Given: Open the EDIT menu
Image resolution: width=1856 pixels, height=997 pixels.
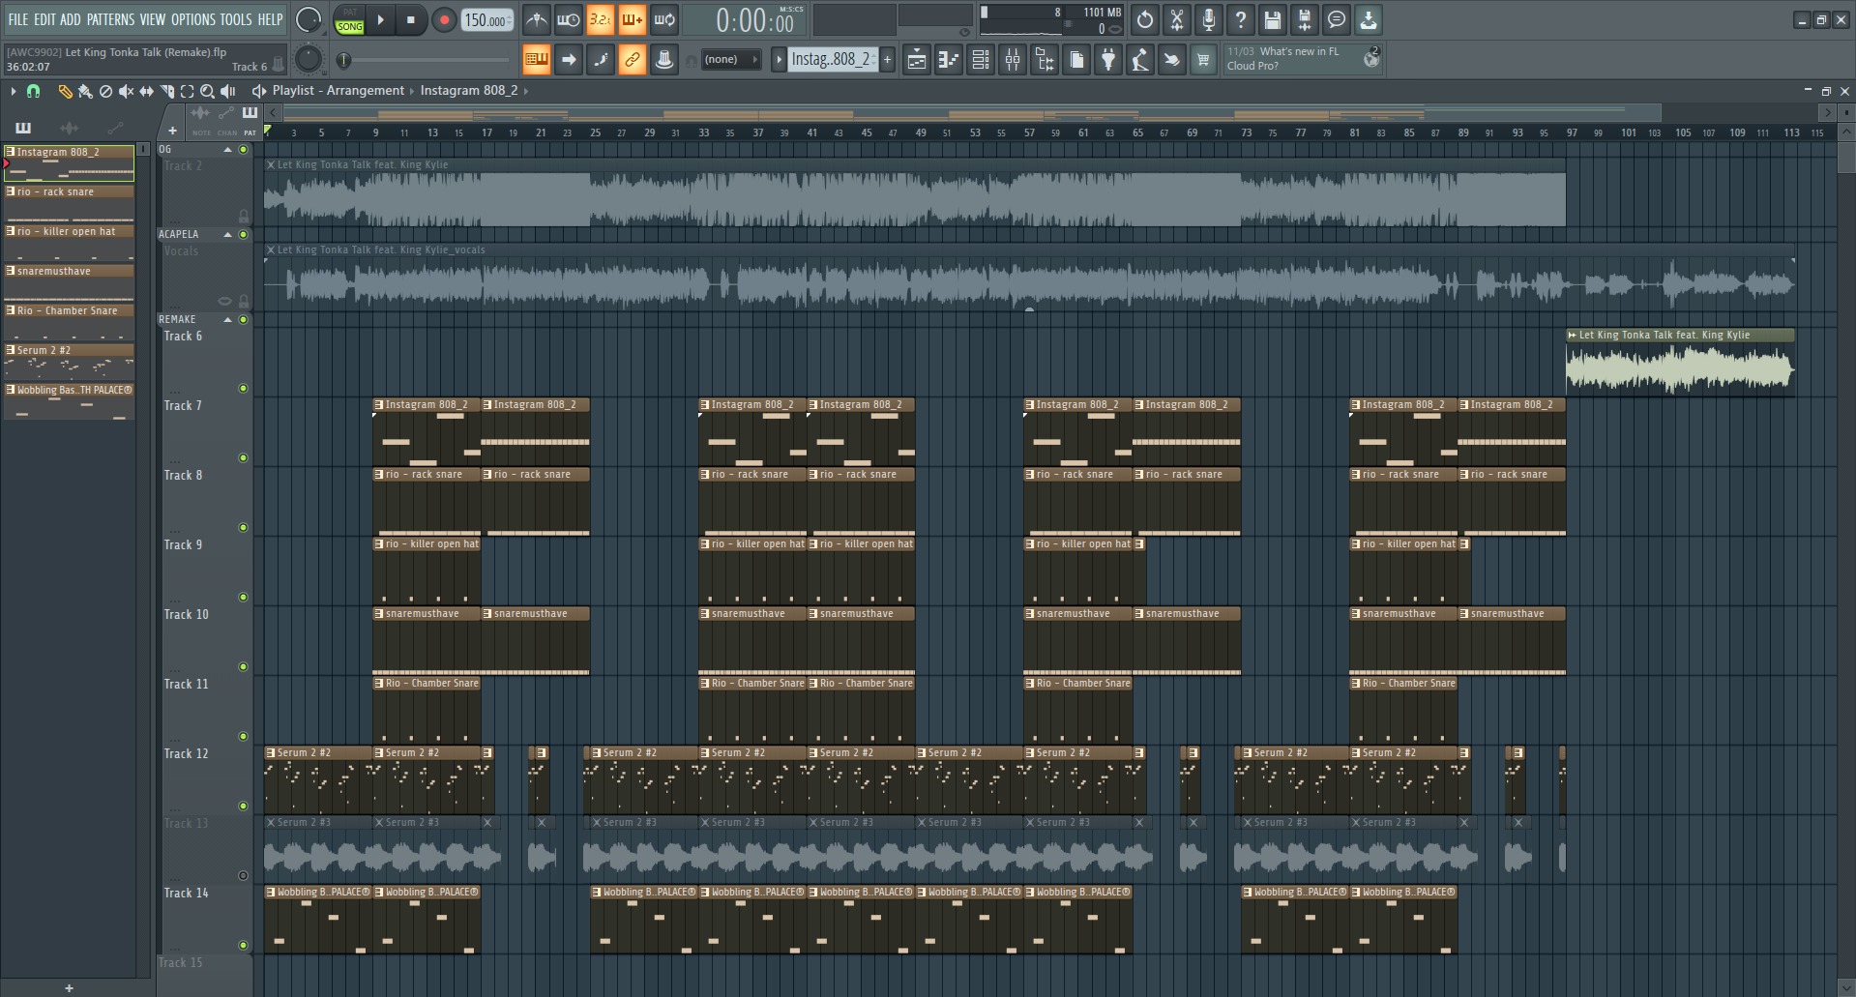Looking at the screenshot, I should point(44,19).
